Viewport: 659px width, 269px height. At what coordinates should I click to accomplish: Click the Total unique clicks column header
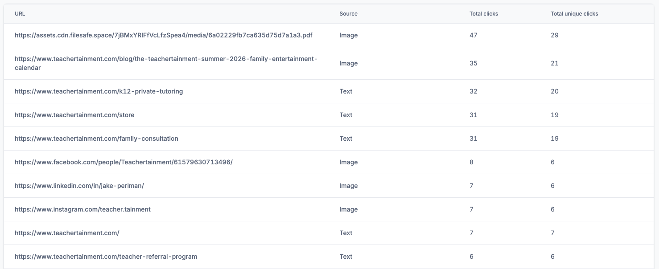pos(574,14)
